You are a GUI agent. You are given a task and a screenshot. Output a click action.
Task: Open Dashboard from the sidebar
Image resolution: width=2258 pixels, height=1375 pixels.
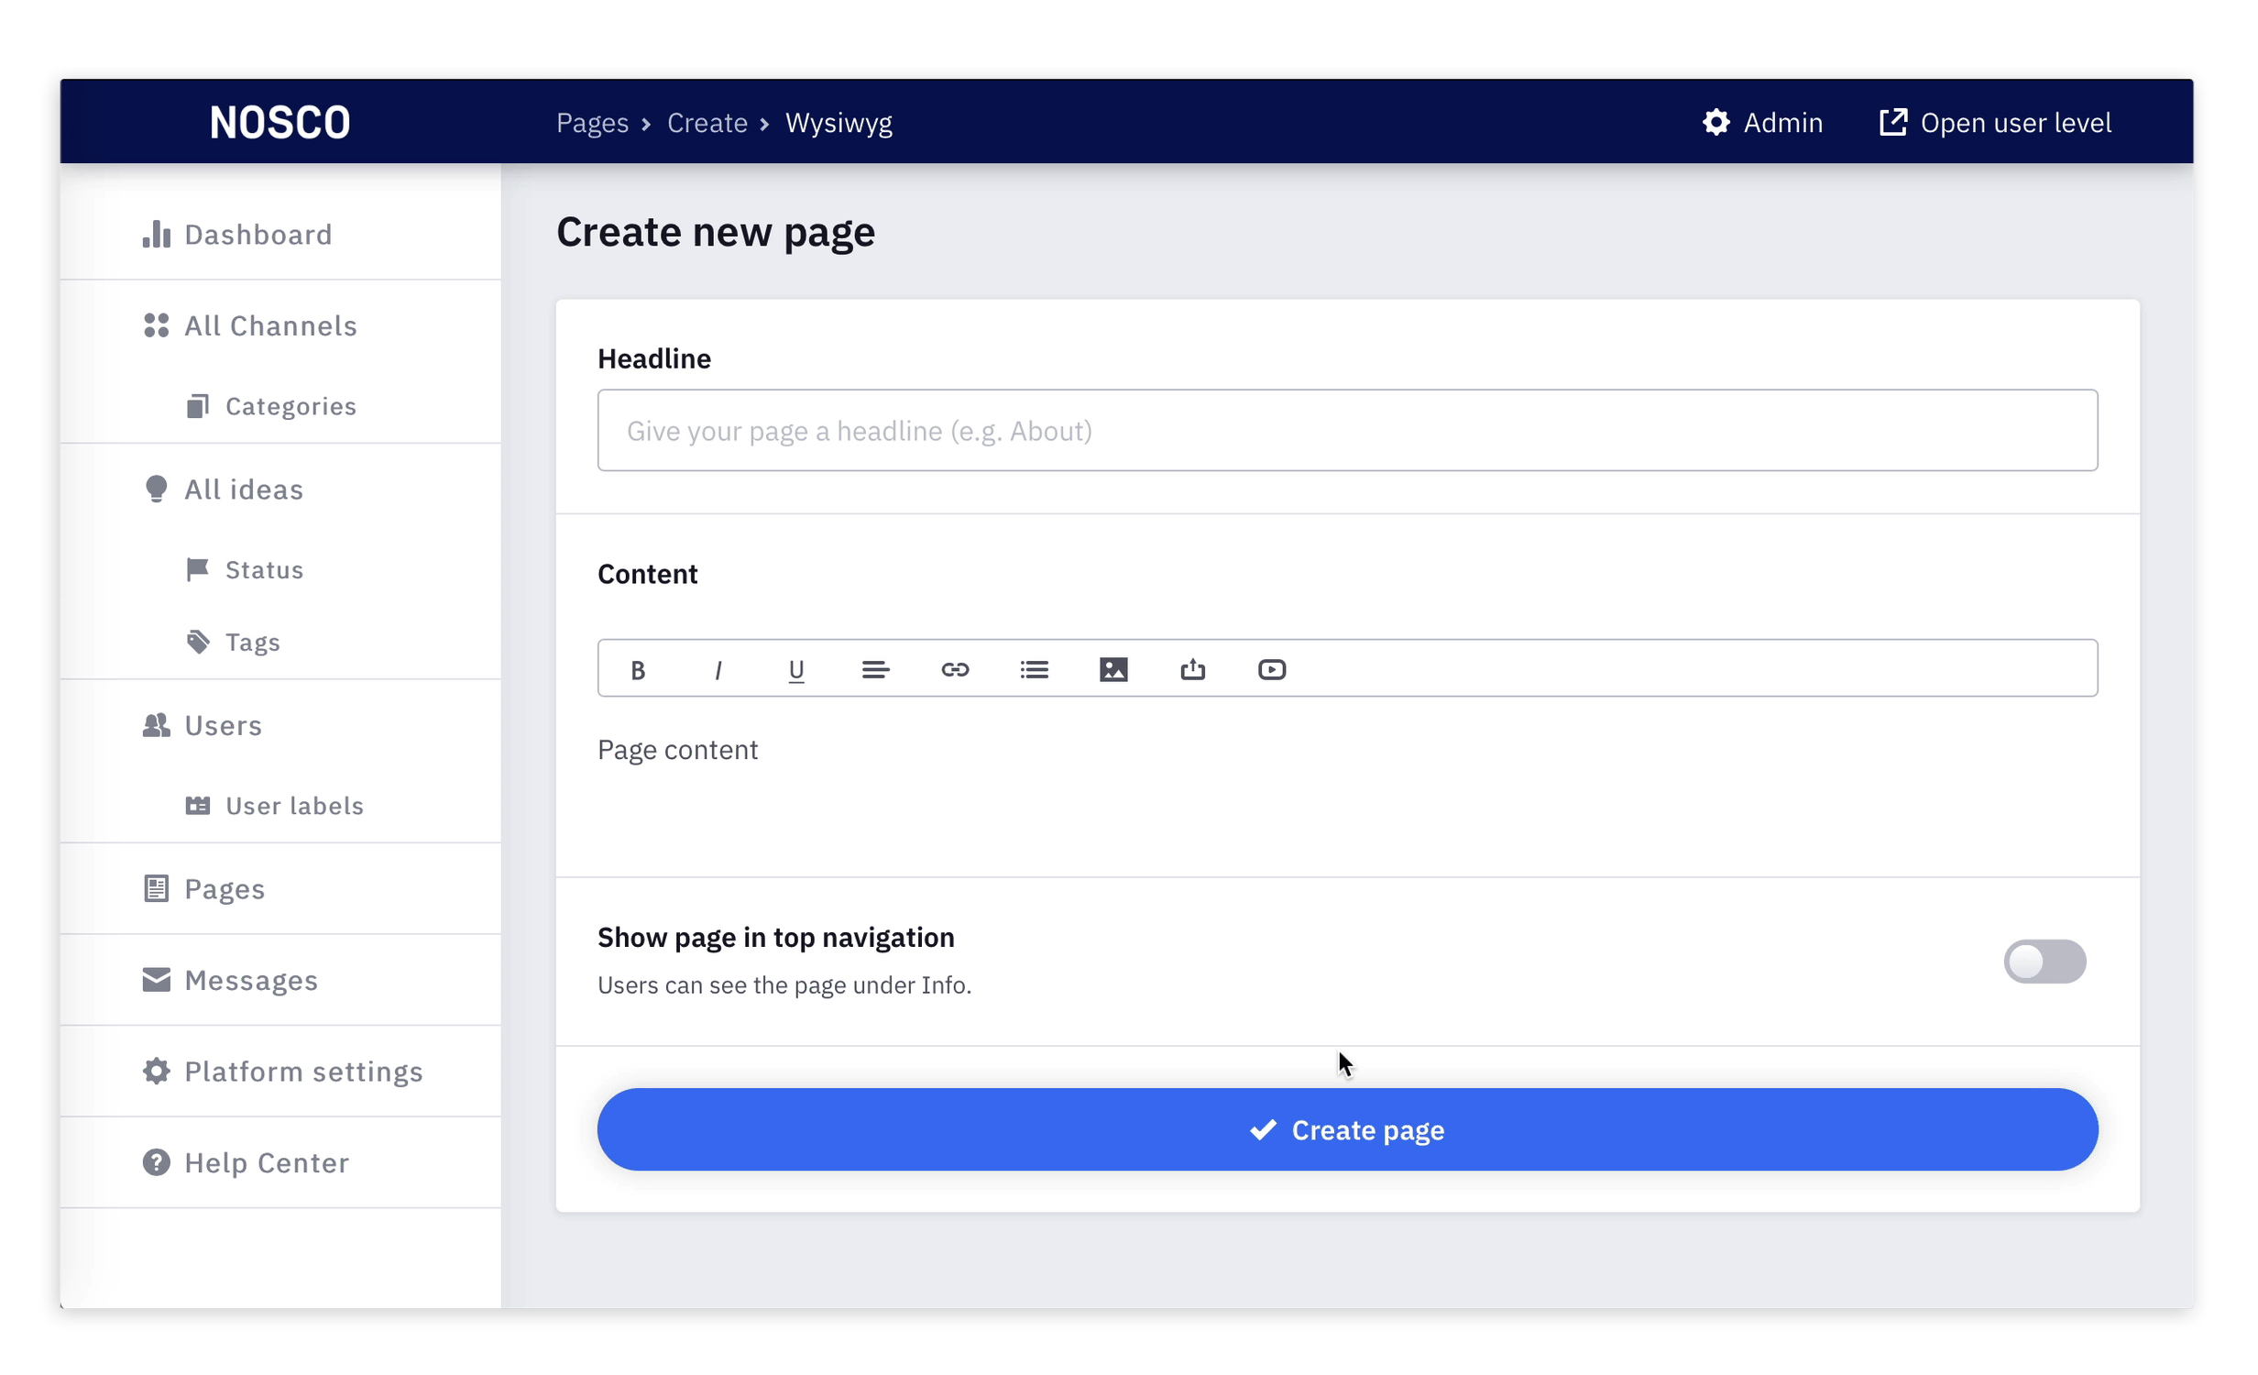click(258, 235)
